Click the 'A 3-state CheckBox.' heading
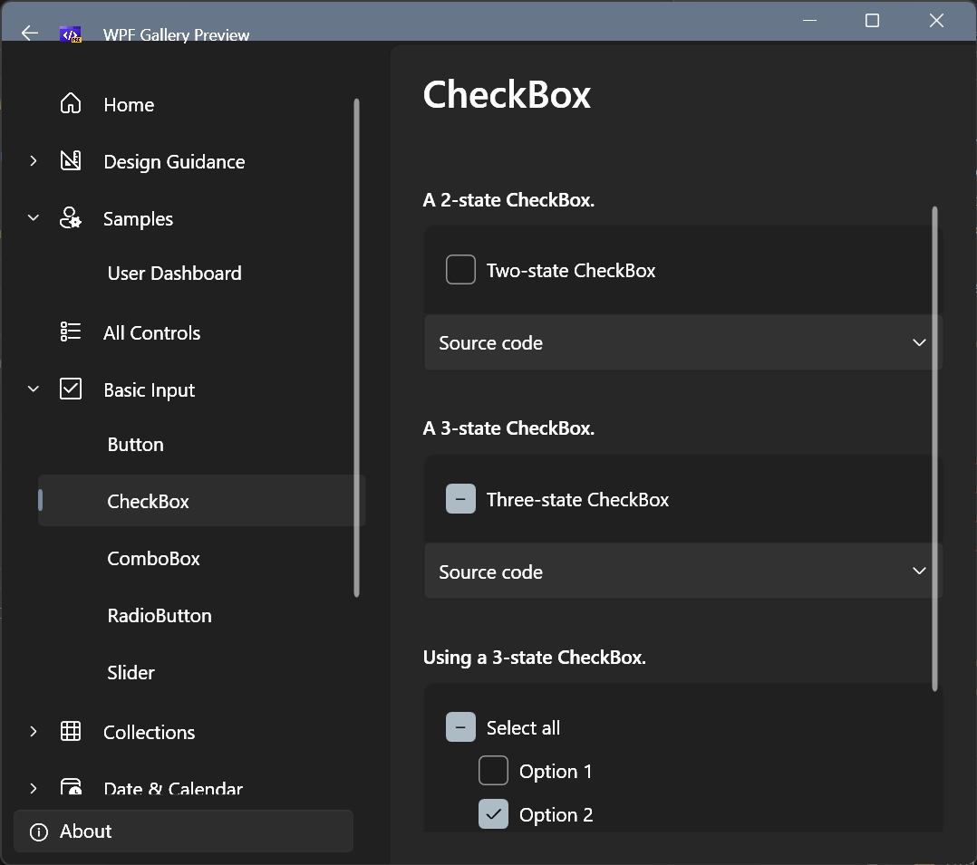 [508, 428]
